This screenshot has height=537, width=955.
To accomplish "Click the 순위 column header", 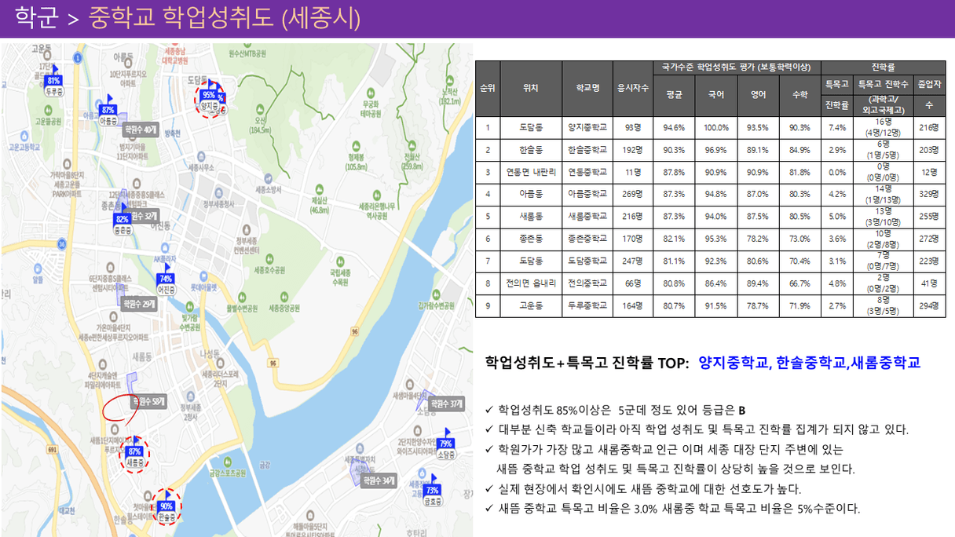I will click(488, 89).
